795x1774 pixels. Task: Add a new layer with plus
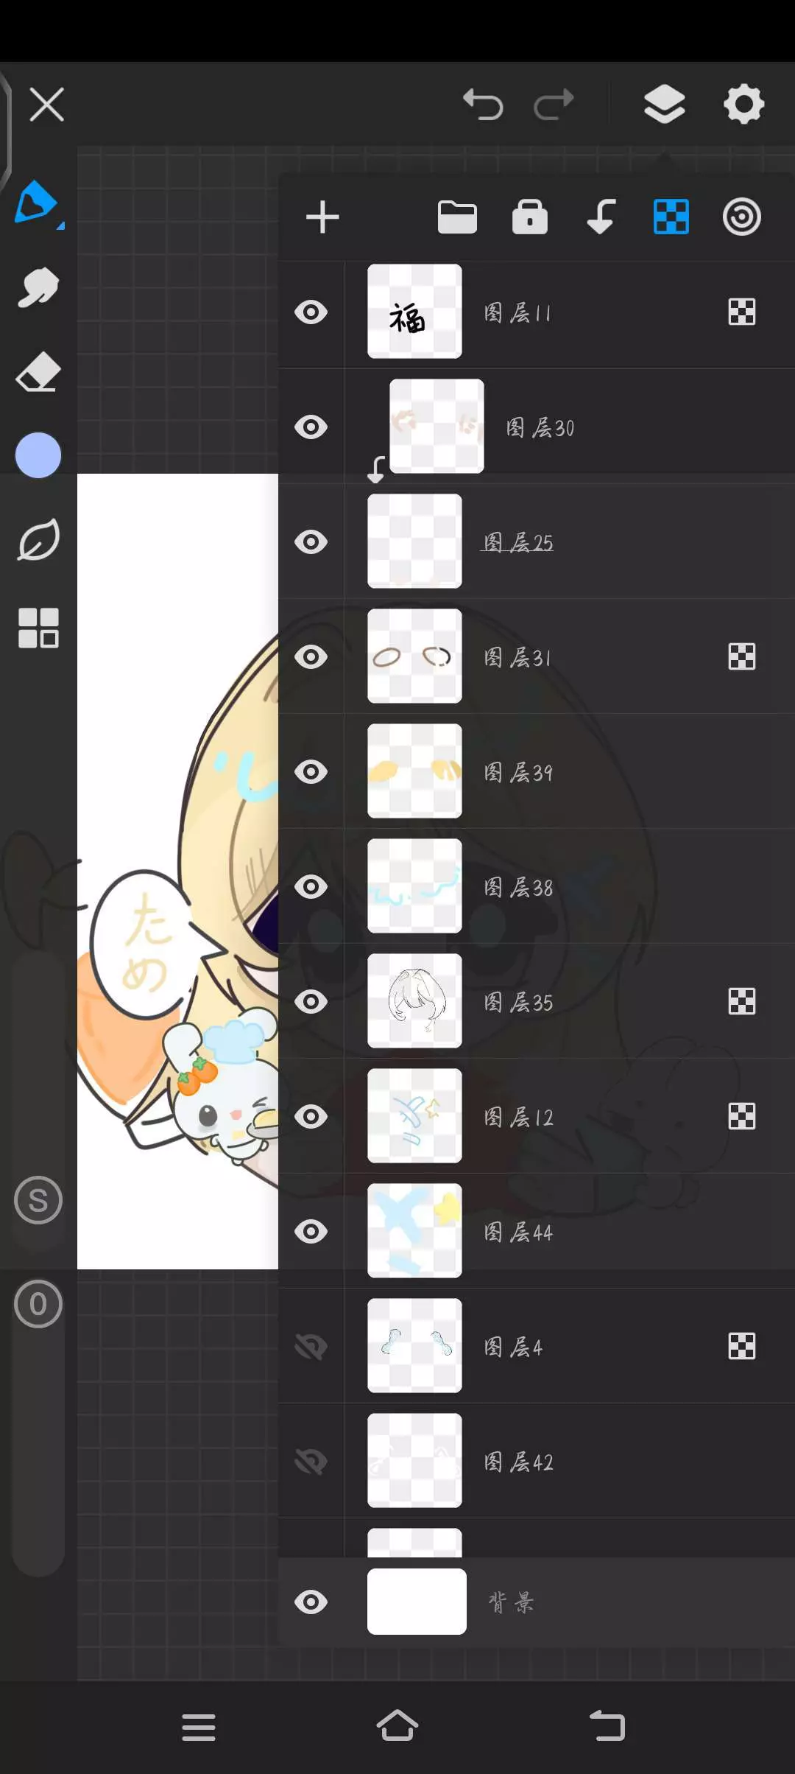[x=322, y=217]
